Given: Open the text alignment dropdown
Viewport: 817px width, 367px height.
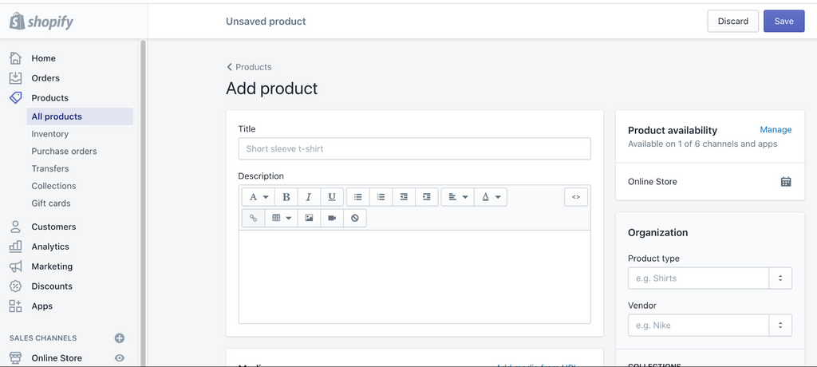Looking at the screenshot, I should [457, 197].
